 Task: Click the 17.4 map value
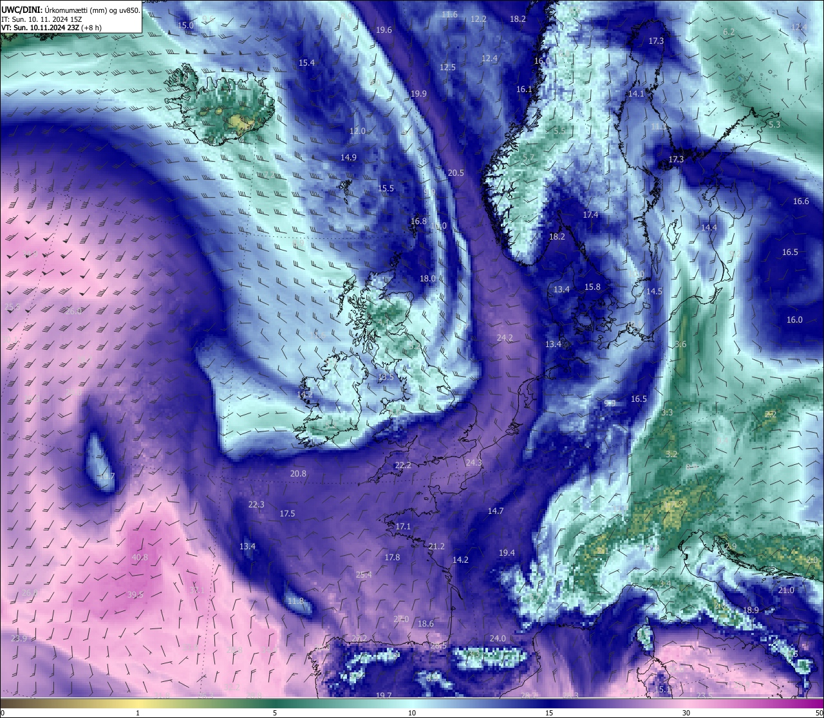(590, 214)
